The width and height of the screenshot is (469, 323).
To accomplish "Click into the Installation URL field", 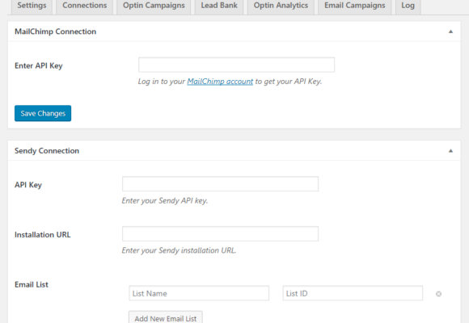I will [x=220, y=233].
